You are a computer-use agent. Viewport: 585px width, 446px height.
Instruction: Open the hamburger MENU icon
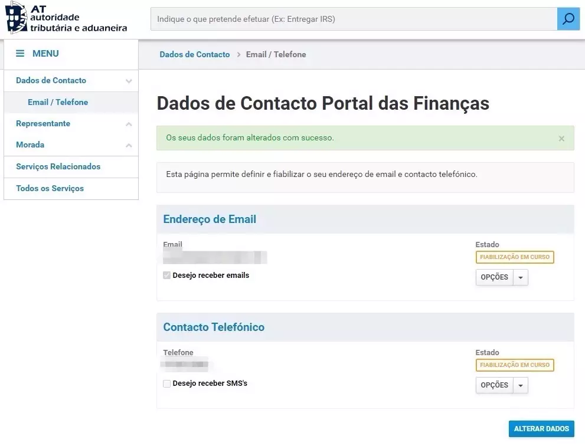20,54
